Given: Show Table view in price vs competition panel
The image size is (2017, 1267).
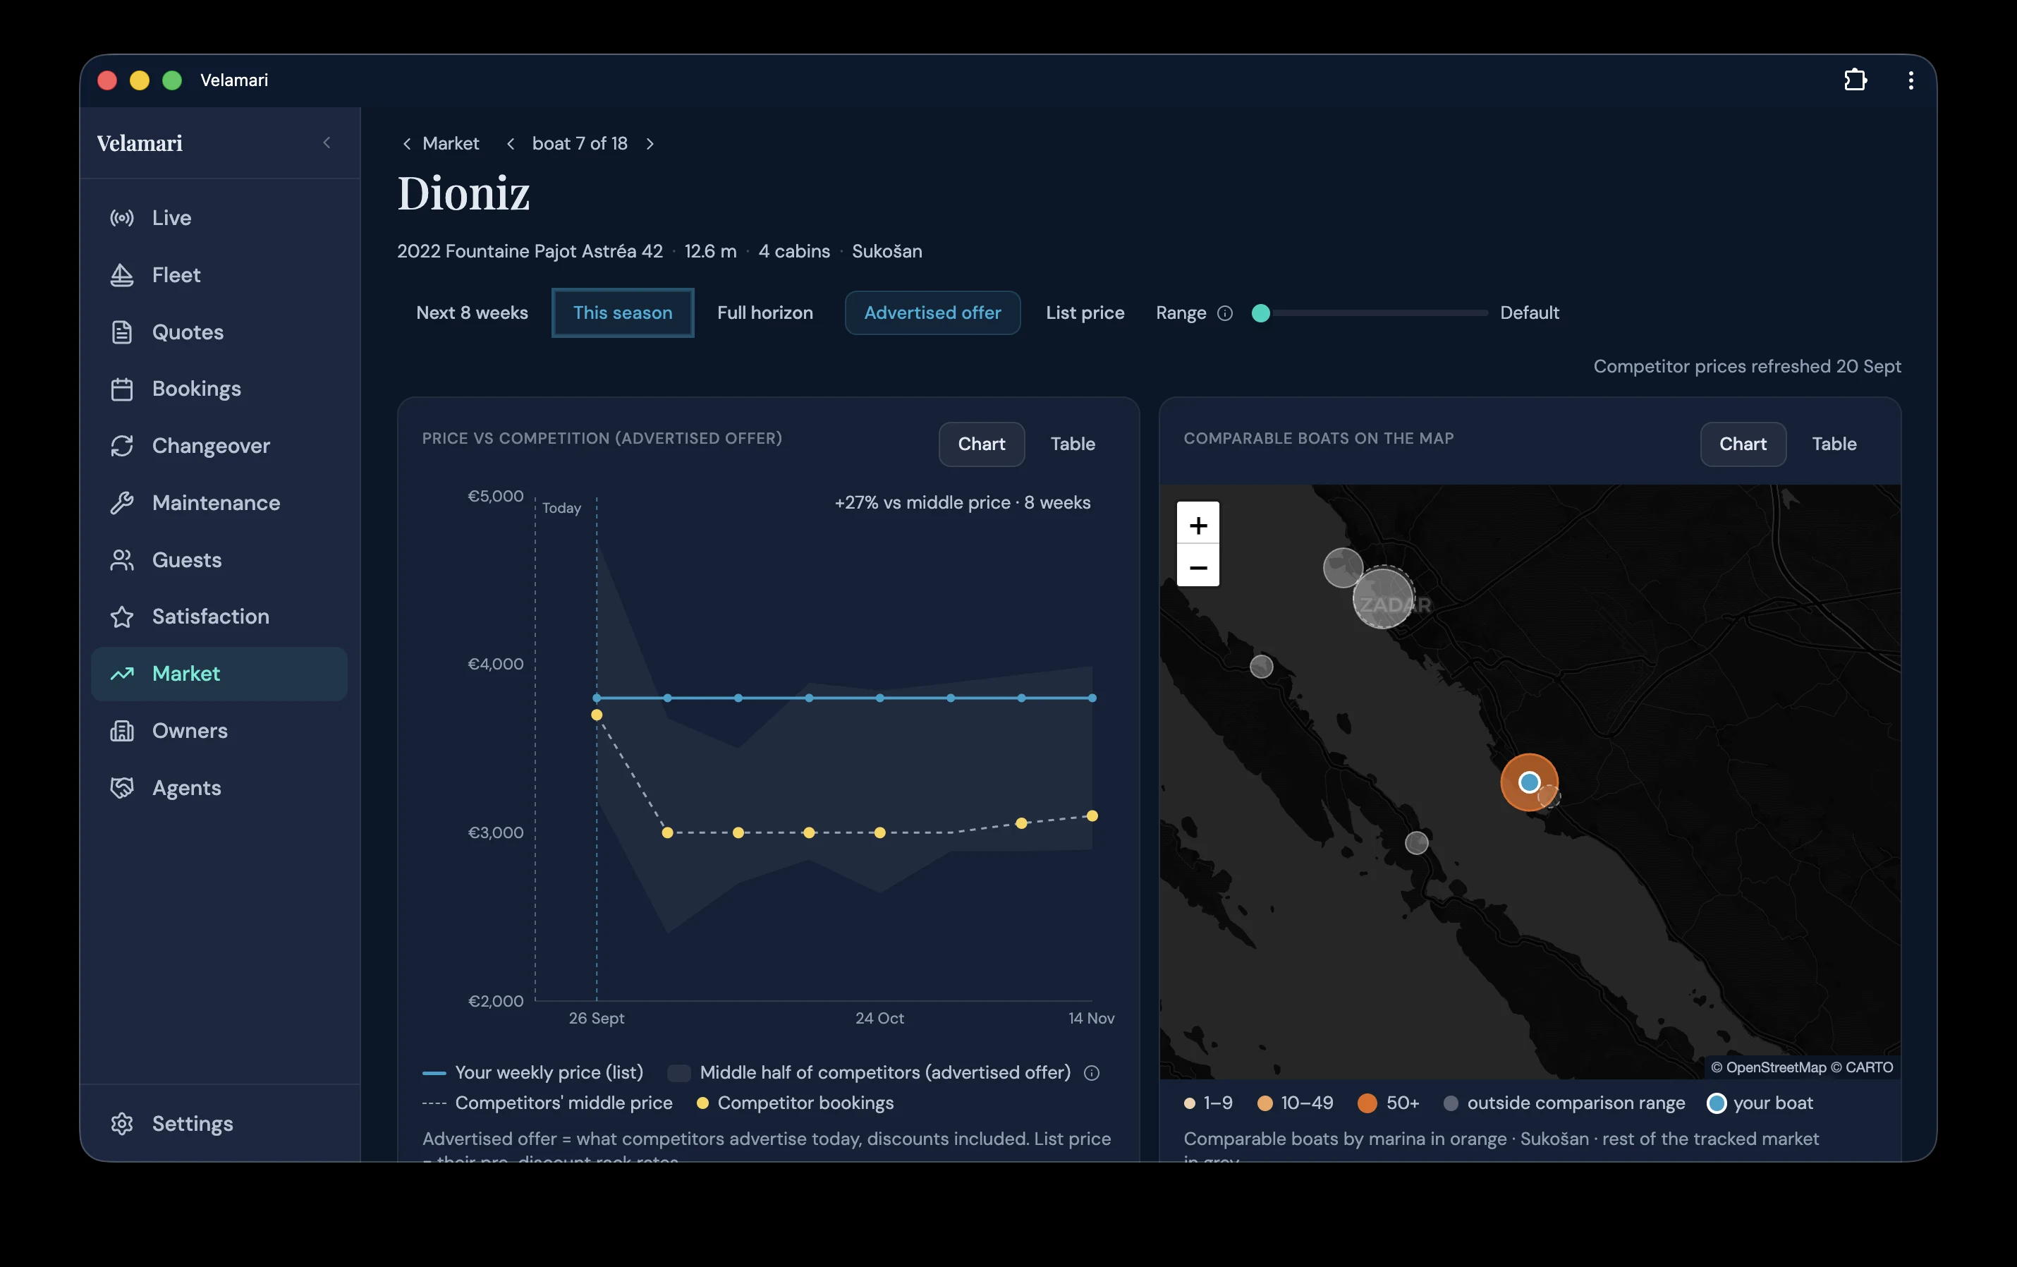Looking at the screenshot, I should [1072, 444].
